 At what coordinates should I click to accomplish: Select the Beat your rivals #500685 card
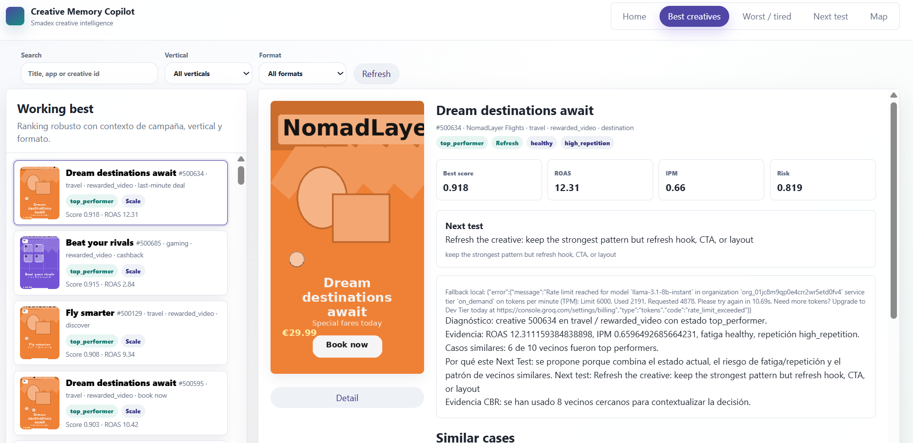pos(120,263)
